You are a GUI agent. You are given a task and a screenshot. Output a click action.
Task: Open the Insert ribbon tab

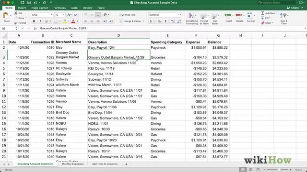(x=22, y=8)
